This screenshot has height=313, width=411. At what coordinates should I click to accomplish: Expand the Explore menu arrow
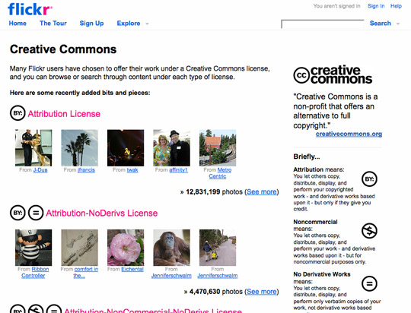[x=147, y=24]
